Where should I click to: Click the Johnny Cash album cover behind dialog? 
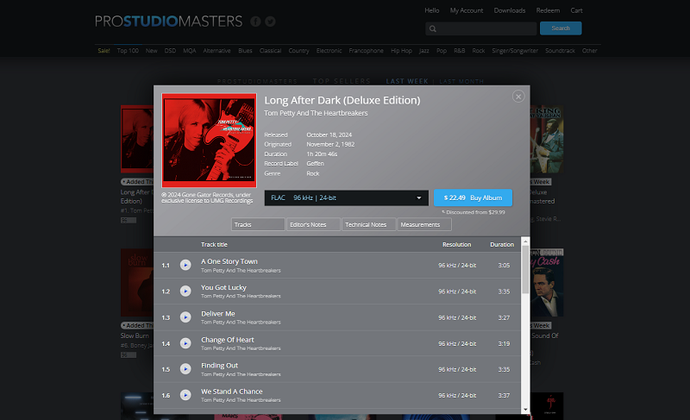point(547,283)
